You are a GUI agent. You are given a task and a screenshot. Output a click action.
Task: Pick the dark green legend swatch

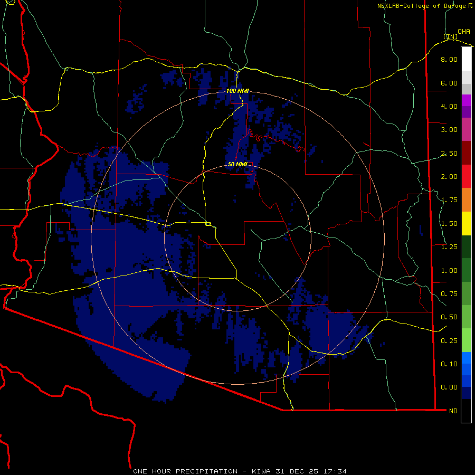pyautogui.click(x=466, y=247)
